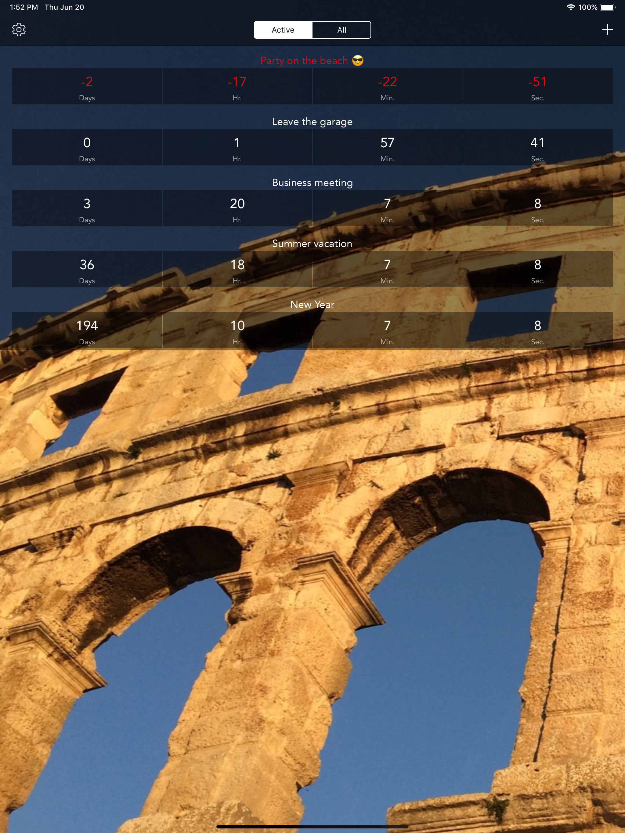Image resolution: width=625 pixels, height=833 pixels.
Task: Tap the 36 Days cell of Summer vacation
Action: click(87, 270)
